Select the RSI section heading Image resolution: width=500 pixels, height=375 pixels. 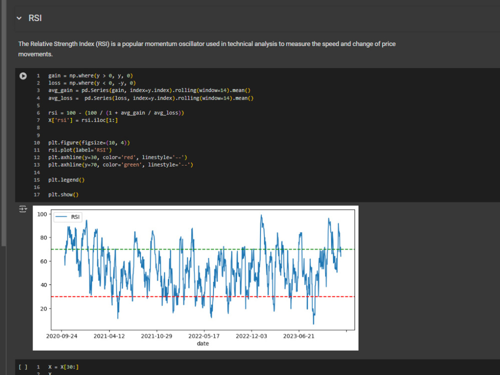pyautogui.click(x=35, y=18)
